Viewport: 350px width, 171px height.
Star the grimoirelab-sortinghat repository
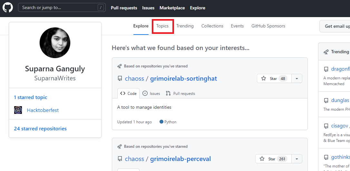click(274, 78)
